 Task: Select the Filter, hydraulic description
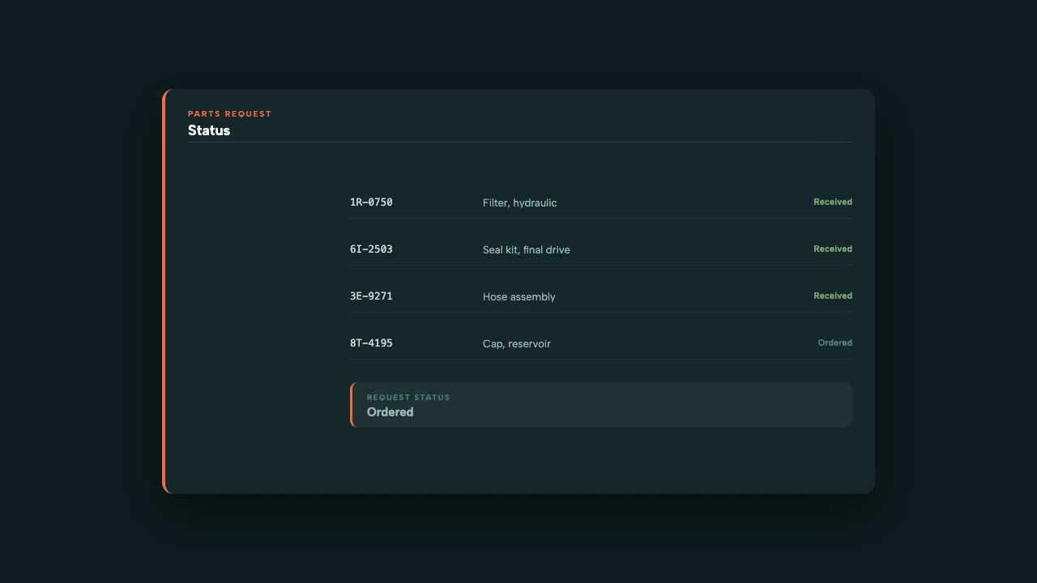tap(519, 202)
